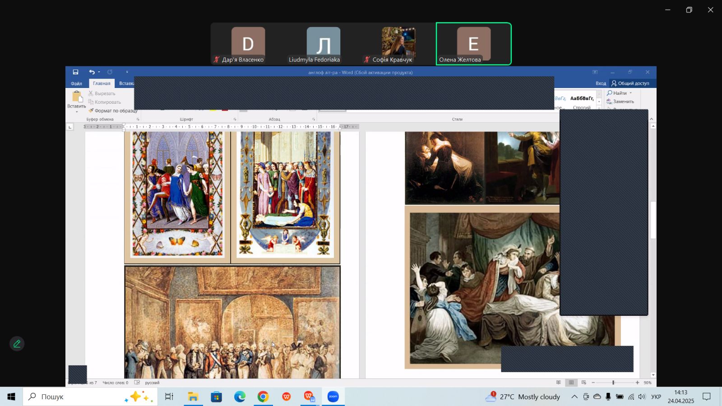Viewport: 722px width, 406px height.
Task: Click the Общий доступ share button
Action: click(x=630, y=83)
